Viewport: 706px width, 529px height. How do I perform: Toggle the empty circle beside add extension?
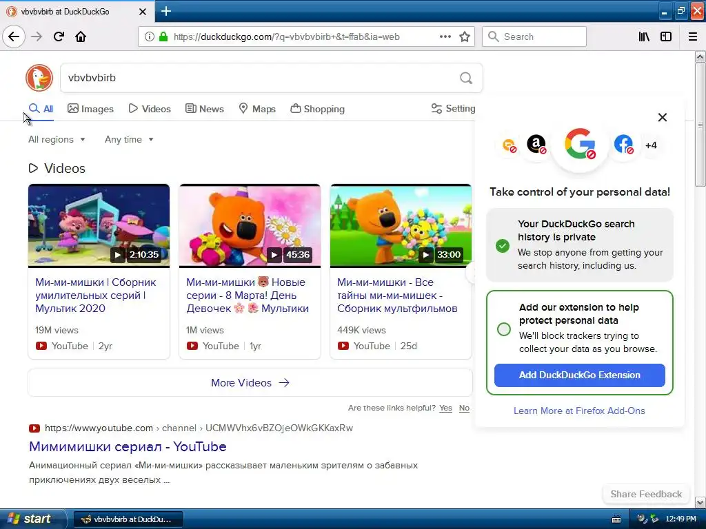pos(504,329)
